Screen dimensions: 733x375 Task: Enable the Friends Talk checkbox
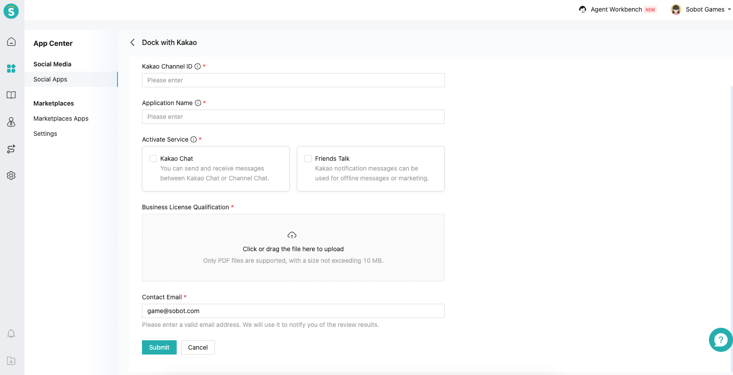pos(308,159)
